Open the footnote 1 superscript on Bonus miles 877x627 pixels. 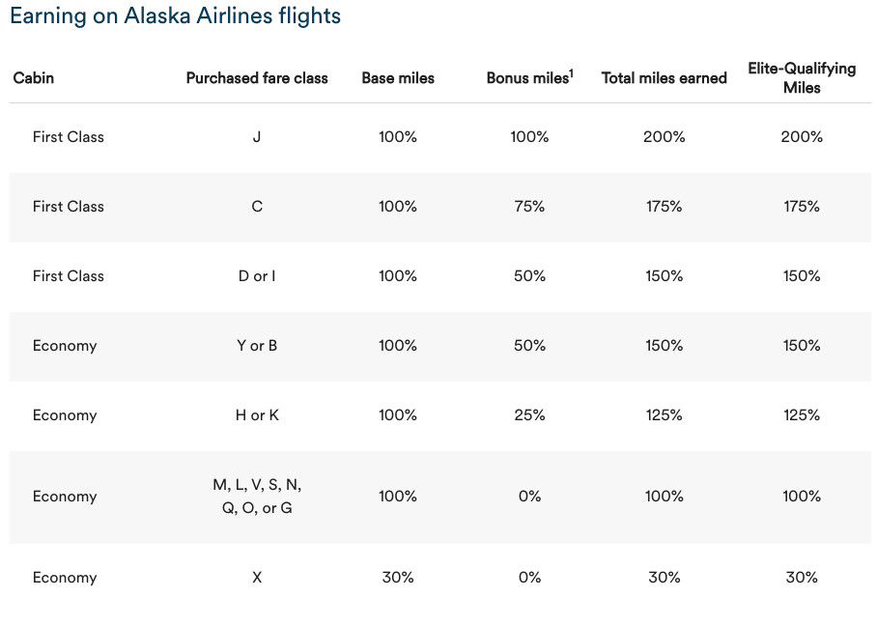571,72
